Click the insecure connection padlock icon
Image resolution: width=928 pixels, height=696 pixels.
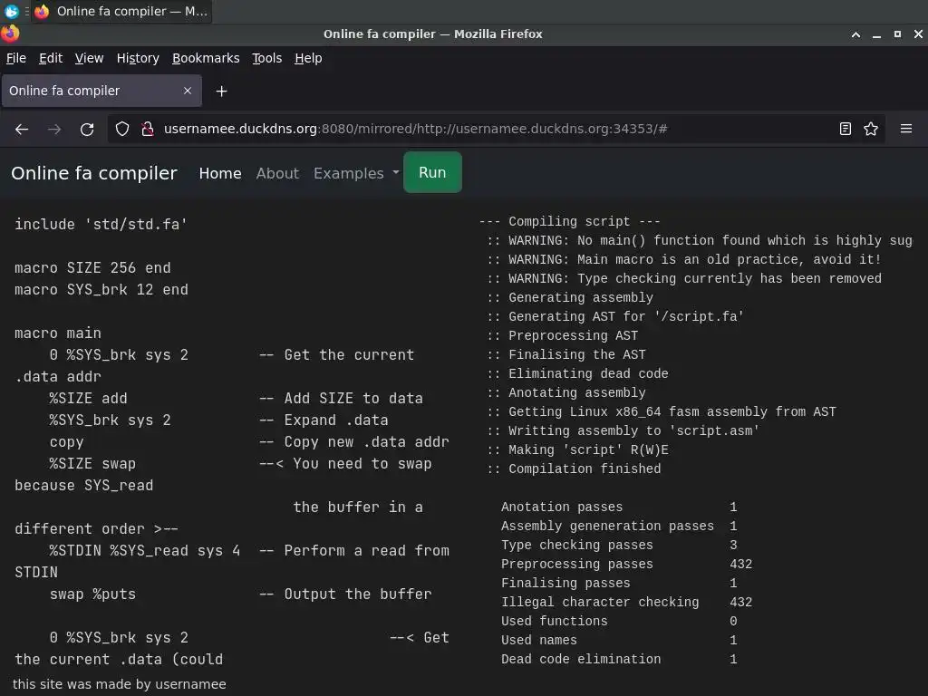pyautogui.click(x=148, y=129)
